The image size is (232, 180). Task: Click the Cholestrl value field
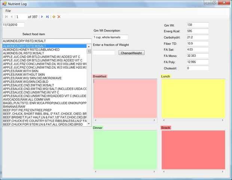pos(198,68)
